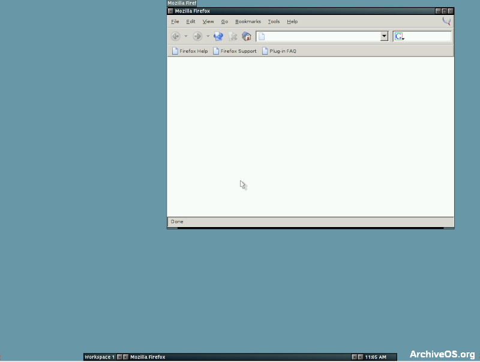
Task: Switch to next workspace with the right arrow
Action: click(x=125, y=357)
